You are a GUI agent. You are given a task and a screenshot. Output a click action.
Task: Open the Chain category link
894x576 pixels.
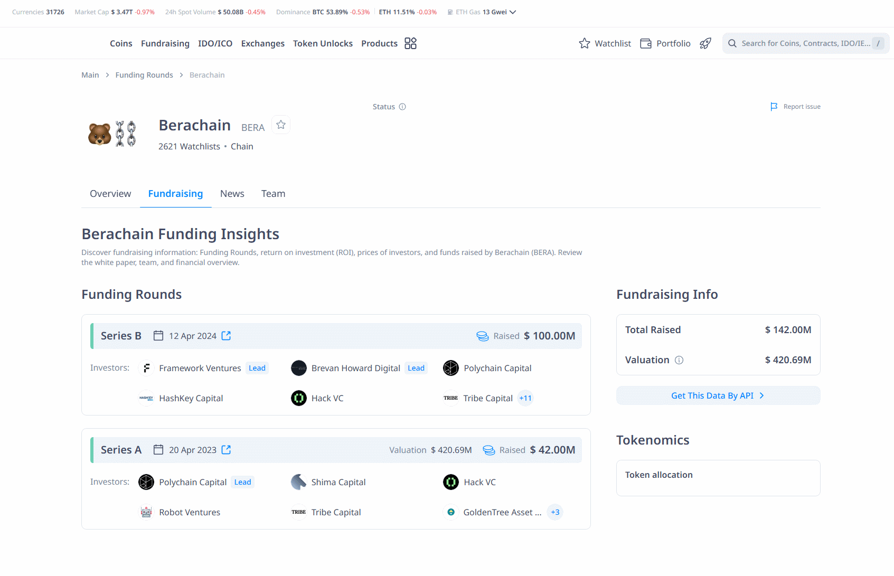242,146
